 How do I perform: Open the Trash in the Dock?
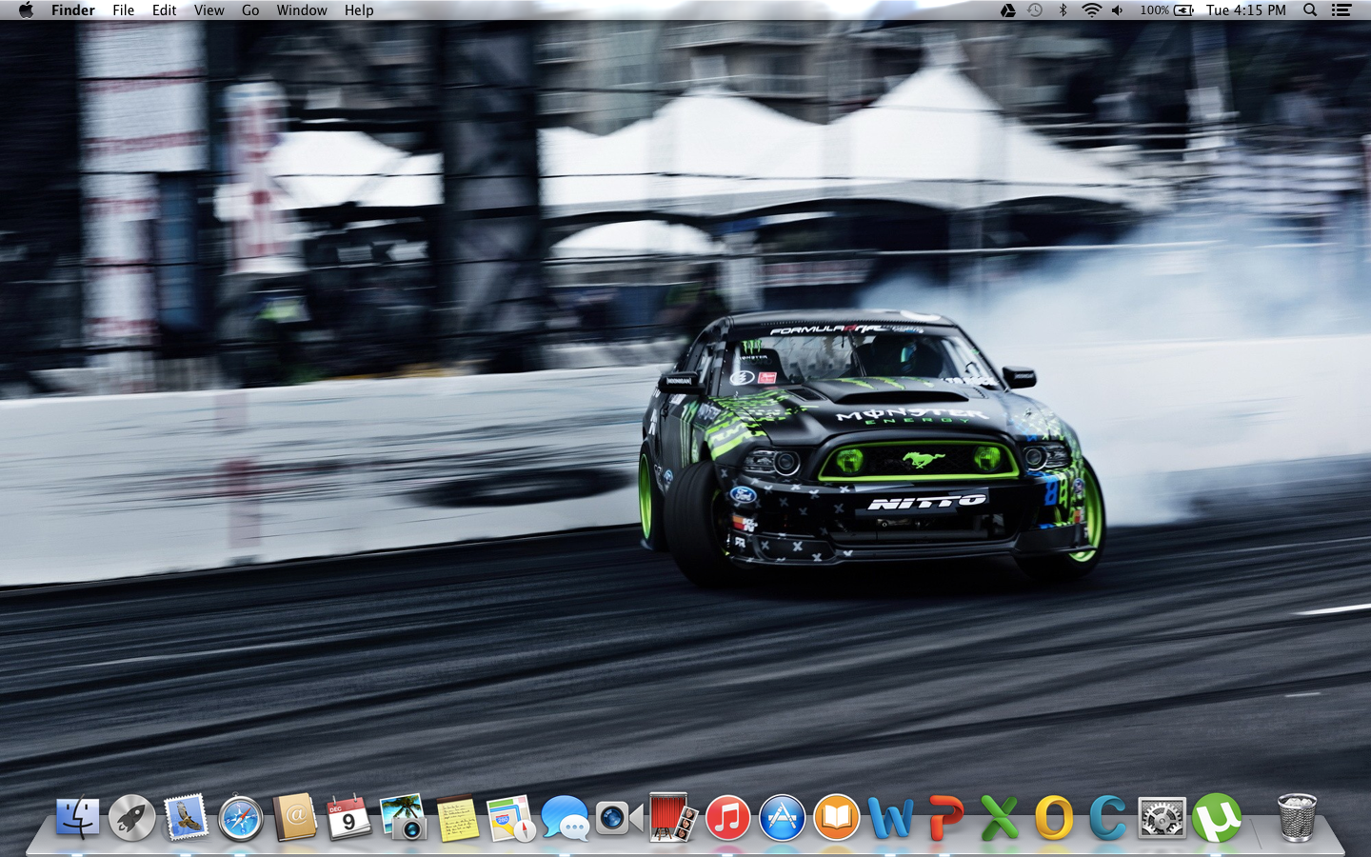(1297, 818)
